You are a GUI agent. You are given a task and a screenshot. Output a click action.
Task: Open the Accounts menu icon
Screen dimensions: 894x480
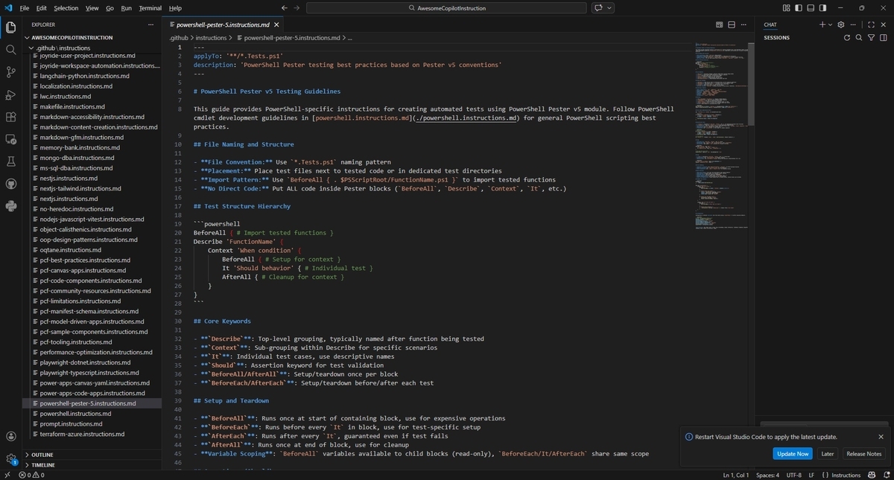pos(10,437)
